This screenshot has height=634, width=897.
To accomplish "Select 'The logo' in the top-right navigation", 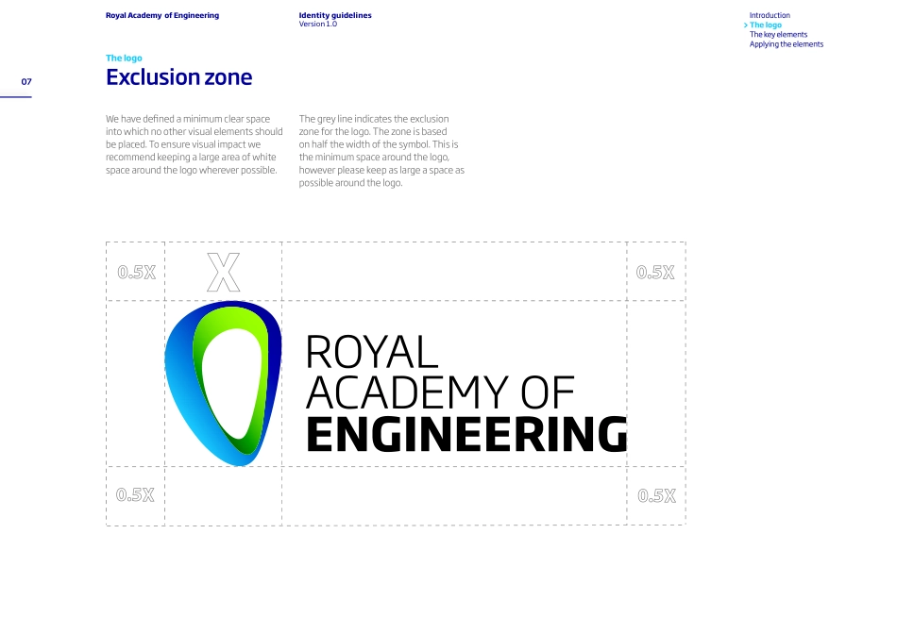I will coord(766,25).
